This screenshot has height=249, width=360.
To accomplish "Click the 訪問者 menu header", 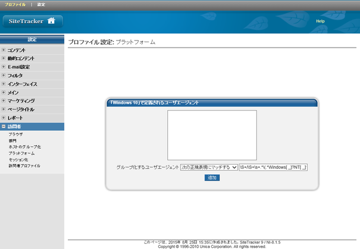I will click(x=32, y=127).
